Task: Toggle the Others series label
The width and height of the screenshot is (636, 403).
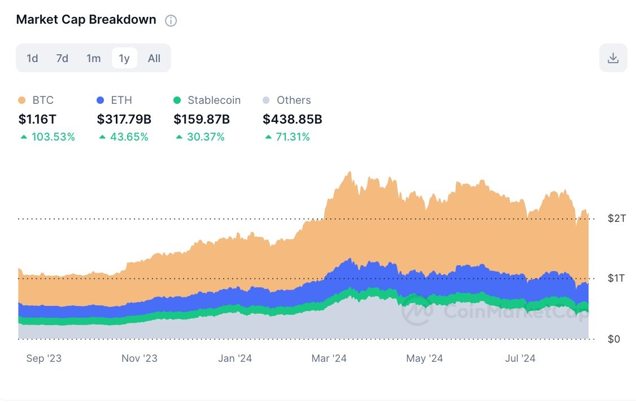Action: pyautogui.click(x=294, y=100)
